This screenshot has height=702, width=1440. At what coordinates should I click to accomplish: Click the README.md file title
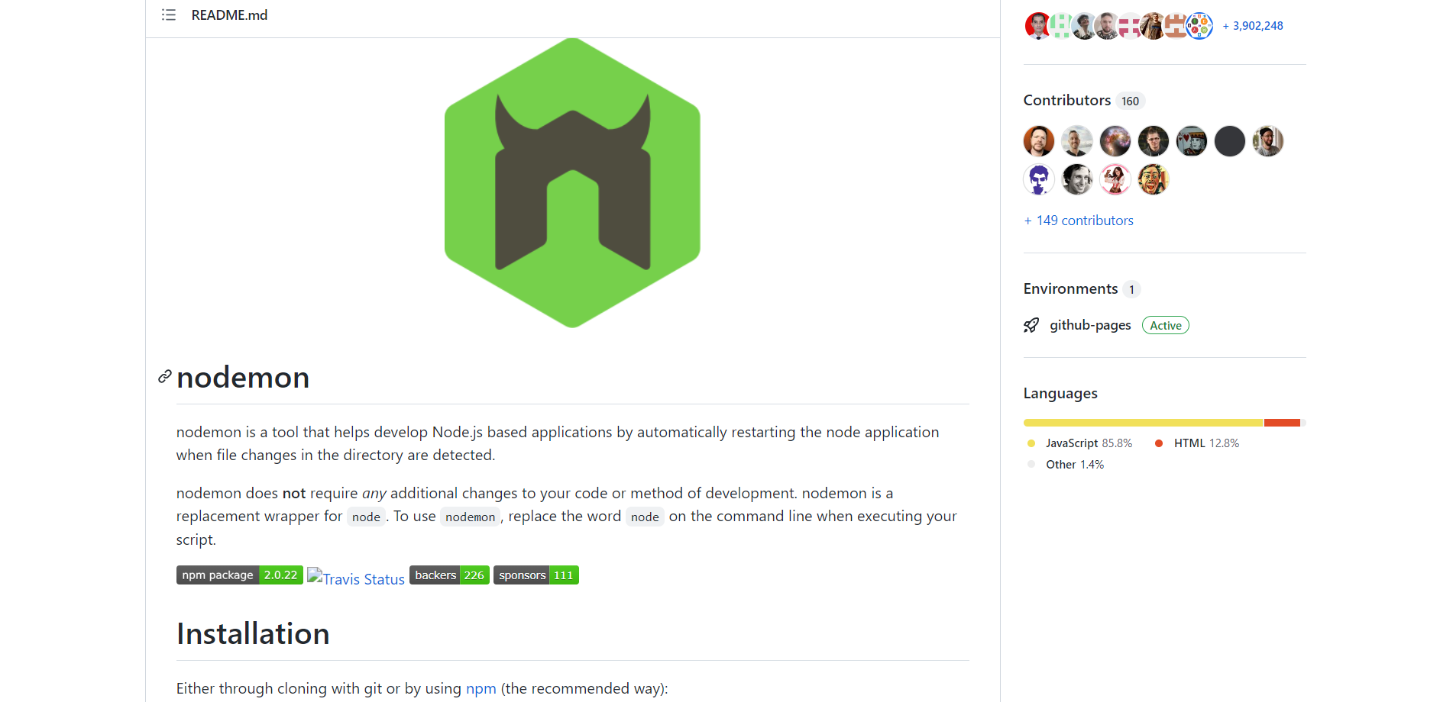(229, 15)
